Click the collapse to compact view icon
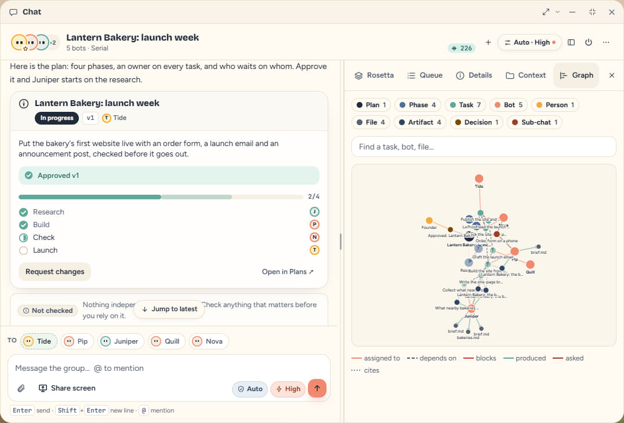 [x=592, y=12]
